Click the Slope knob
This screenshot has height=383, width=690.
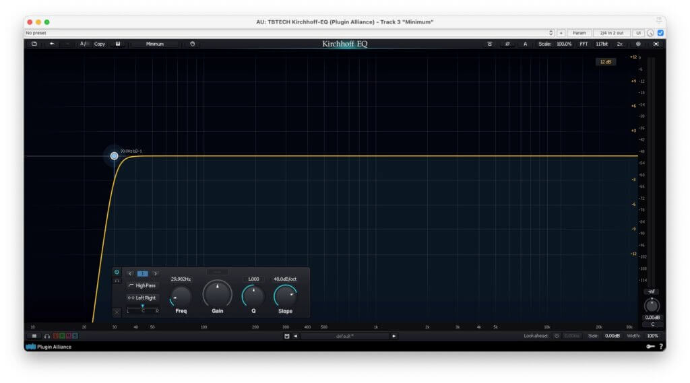point(285,295)
